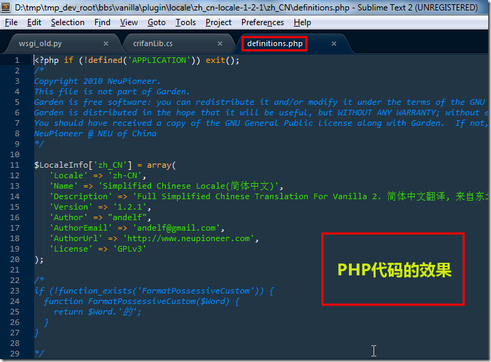Open the Find menu
The height and width of the screenshot is (362, 491).
102,22
